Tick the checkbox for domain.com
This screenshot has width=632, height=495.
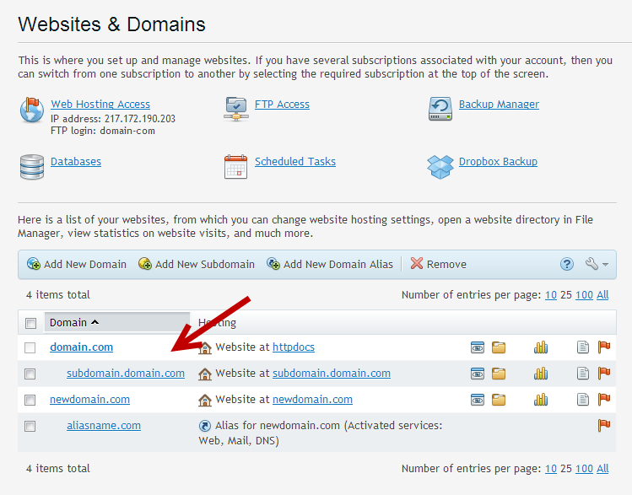click(30, 347)
